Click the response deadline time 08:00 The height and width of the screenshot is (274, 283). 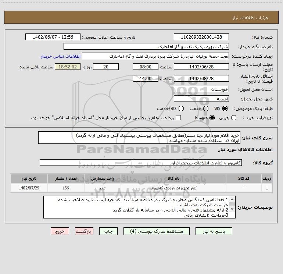146,67
